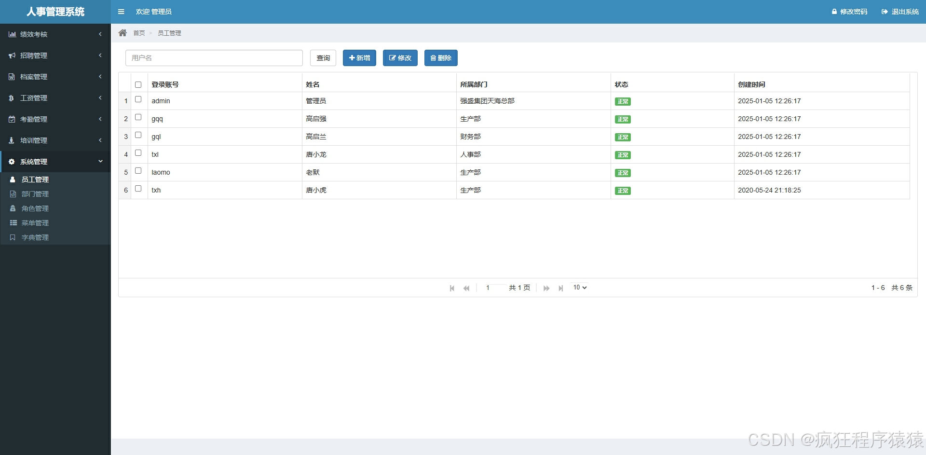
Task: Focus the 用户名 search input field
Action: click(214, 58)
